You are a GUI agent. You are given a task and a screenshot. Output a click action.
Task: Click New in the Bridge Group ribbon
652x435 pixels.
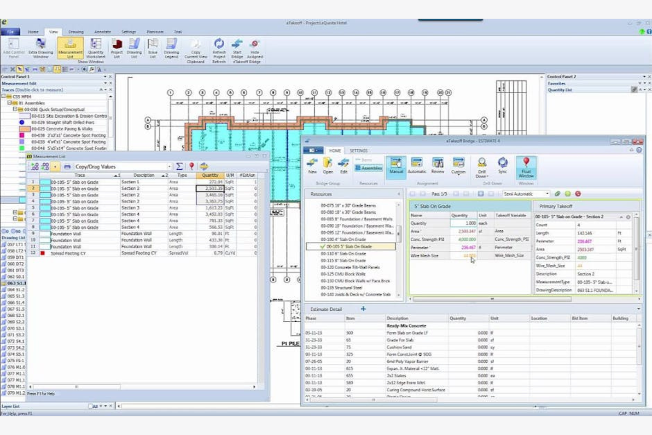(x=312, y=166)
